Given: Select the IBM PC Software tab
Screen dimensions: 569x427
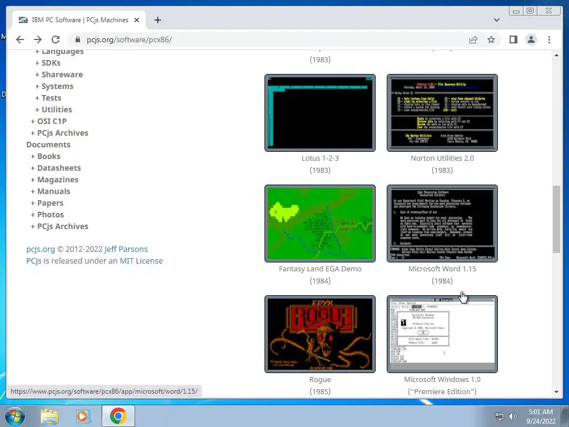Looking at the screenshot, I should [79, 20].
